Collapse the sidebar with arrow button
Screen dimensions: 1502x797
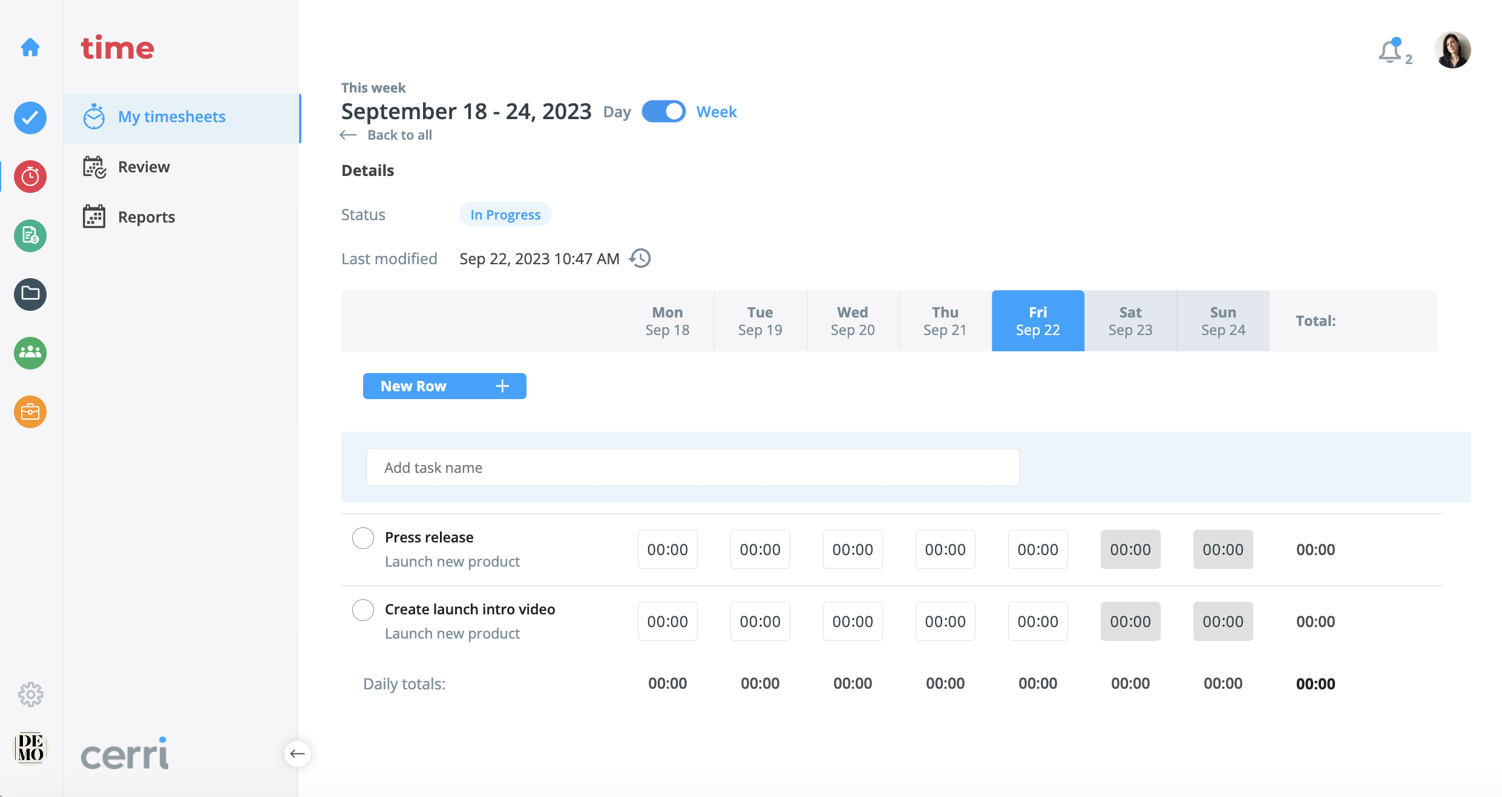[297, 753]
